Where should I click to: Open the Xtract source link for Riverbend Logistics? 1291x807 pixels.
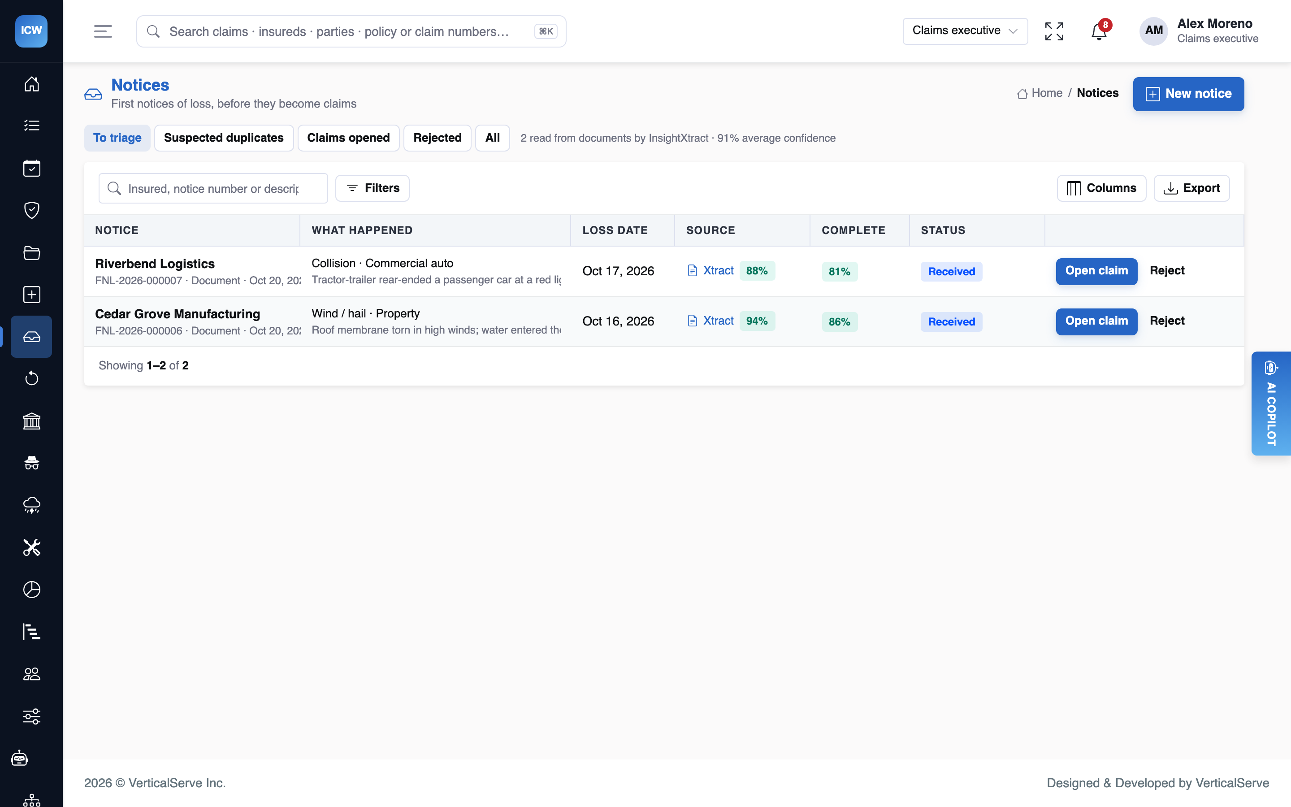710,271
